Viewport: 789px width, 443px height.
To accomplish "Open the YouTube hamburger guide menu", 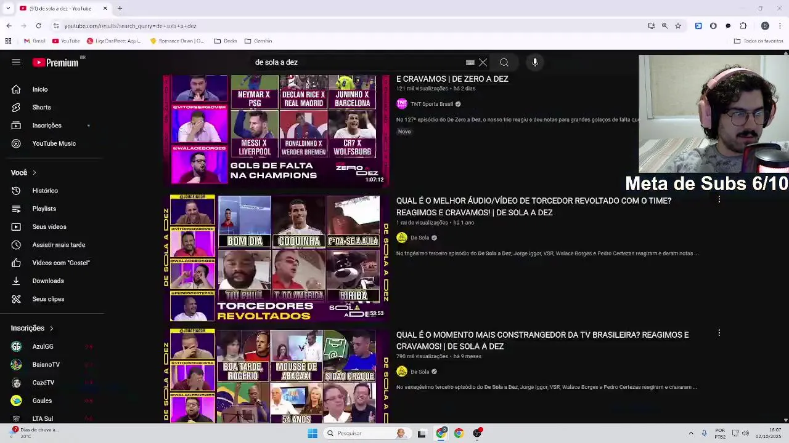I will [16, 62].
